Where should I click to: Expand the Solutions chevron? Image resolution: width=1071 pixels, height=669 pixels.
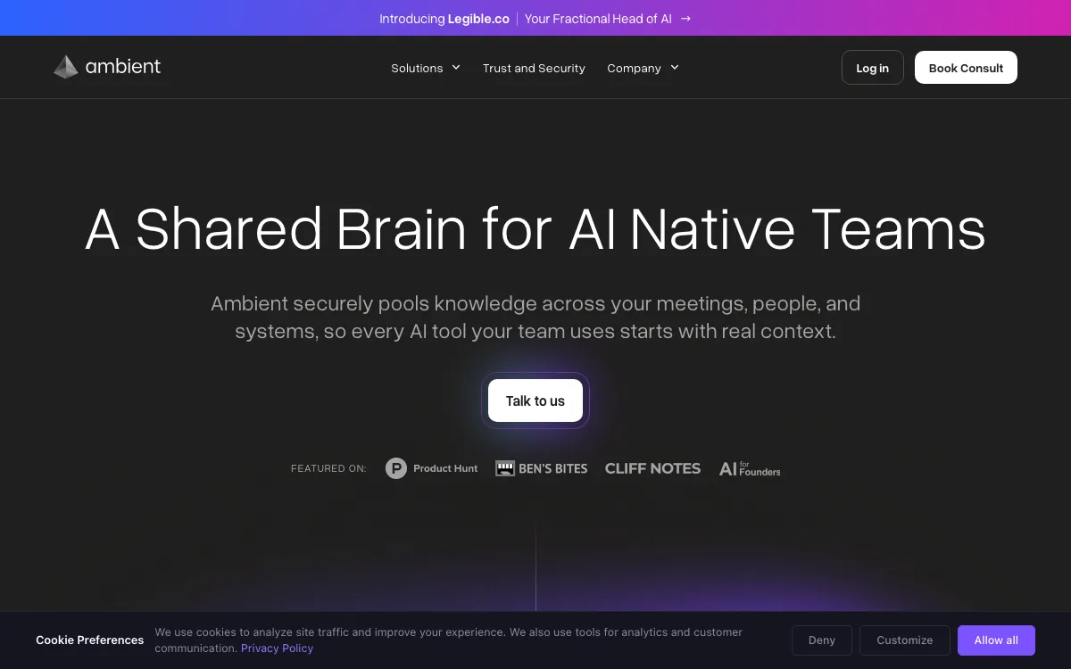click(x=456, y=67)
